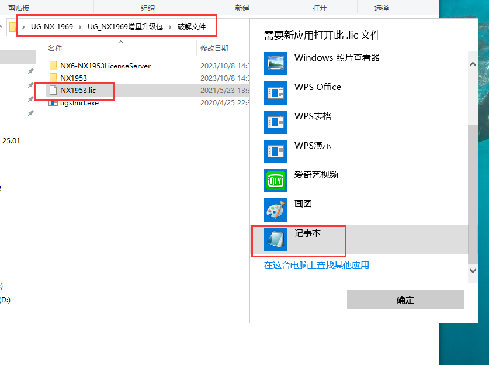This screenshot has width=489, height=365.
Task: Click the 25.01 item in navigation pane
Action: tap(11, 141)
